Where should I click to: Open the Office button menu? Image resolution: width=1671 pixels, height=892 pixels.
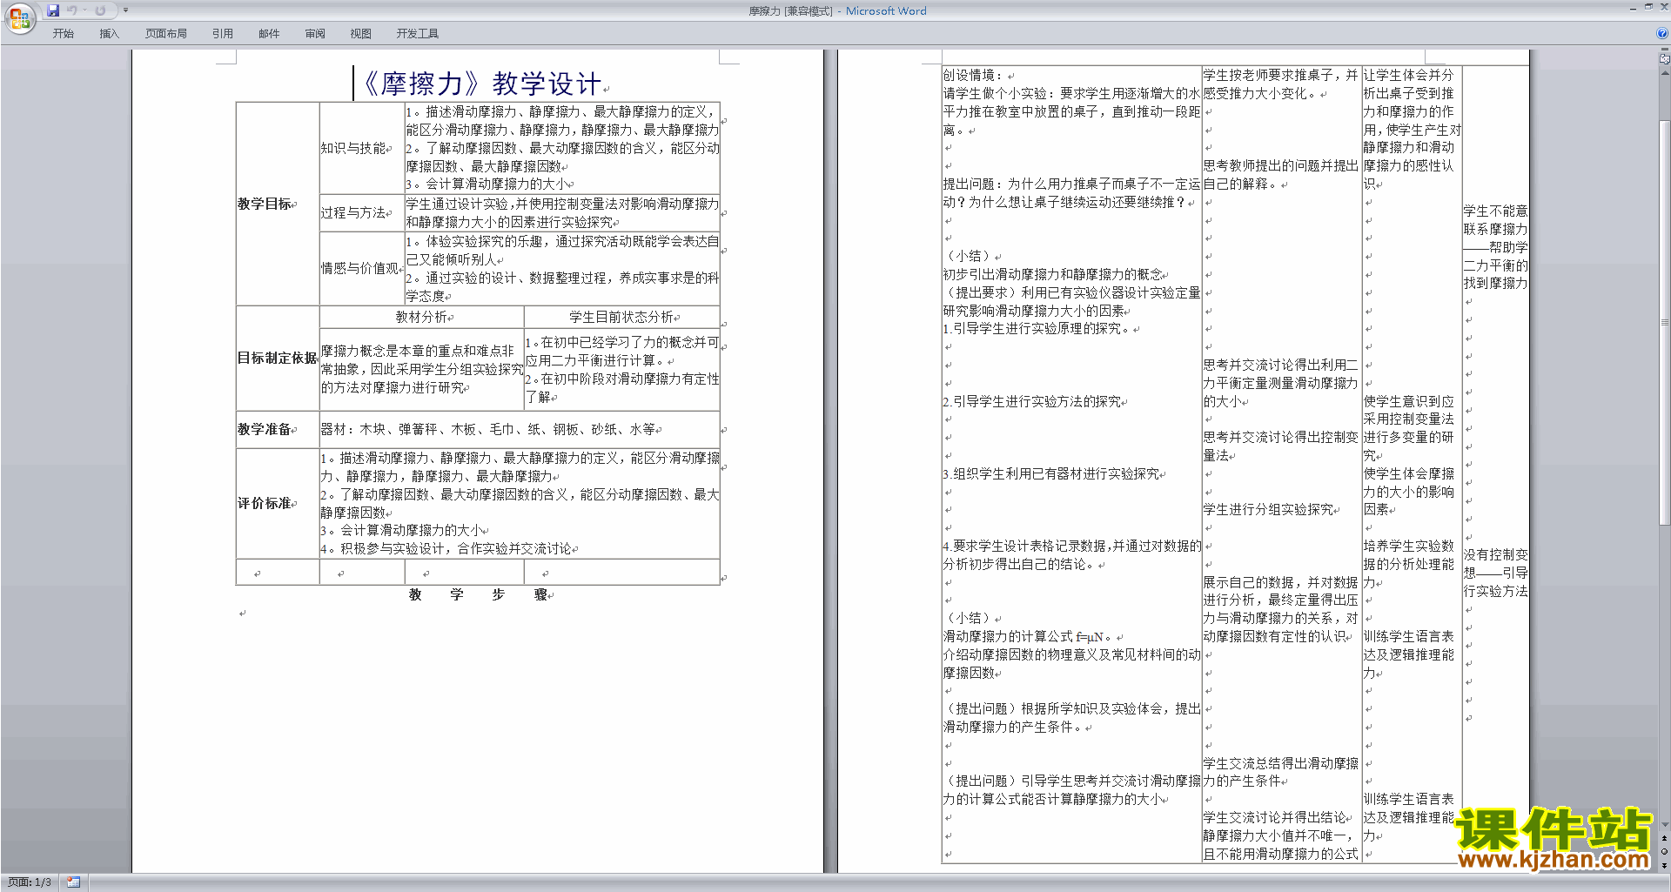pyautogui.click(x=19, y=17)
